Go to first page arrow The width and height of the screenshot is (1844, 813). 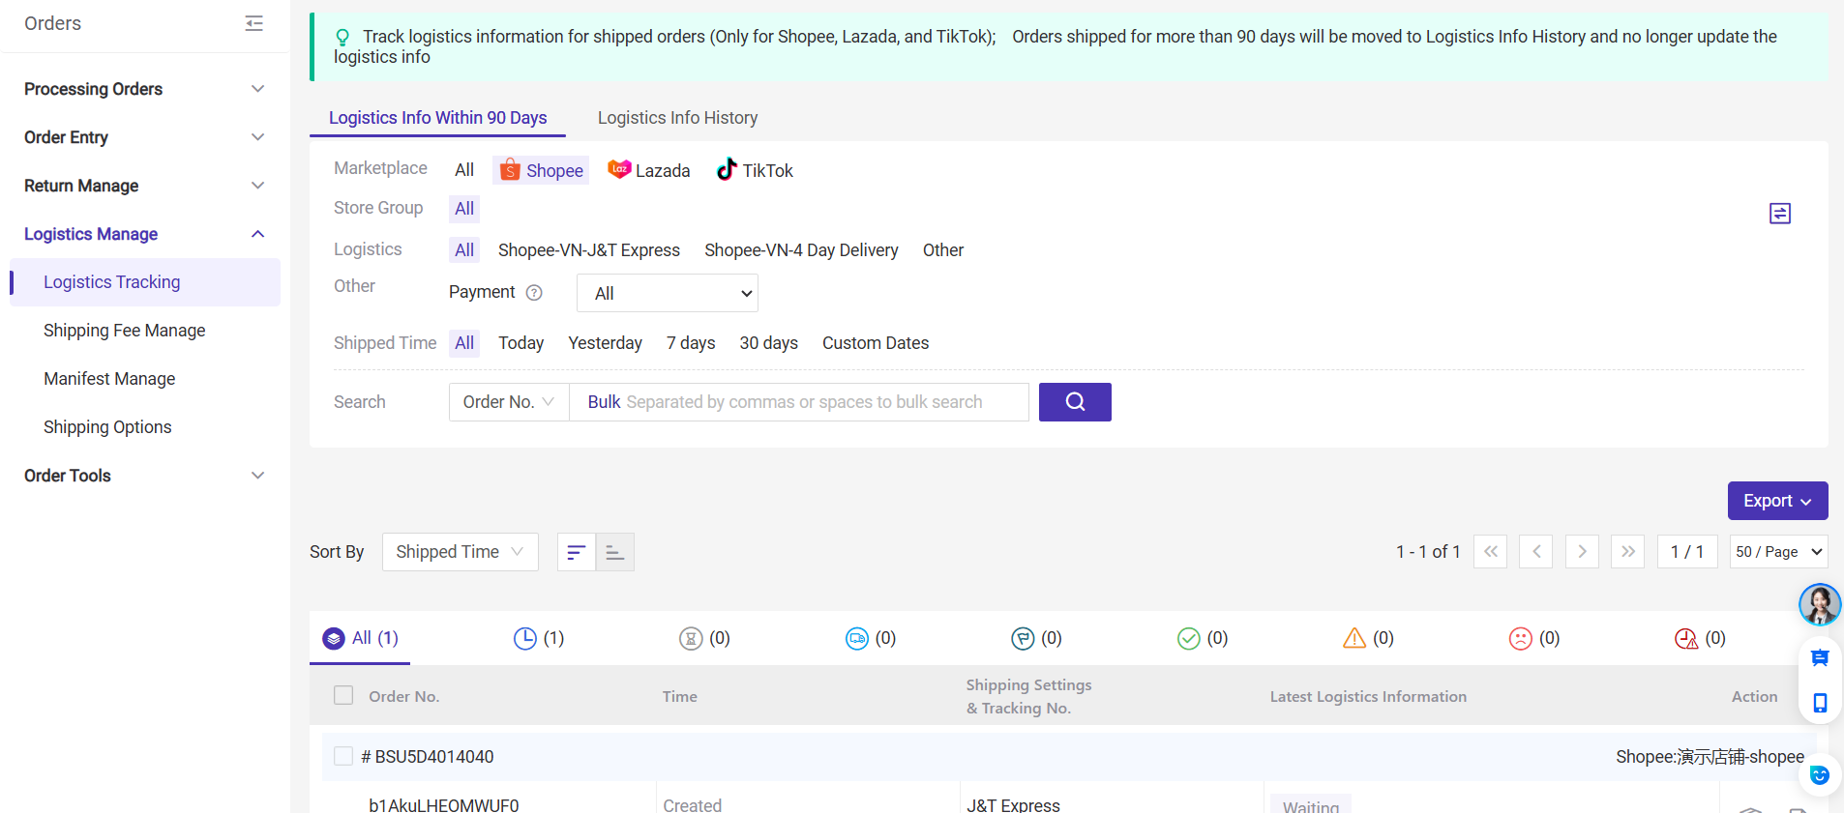(1491, 552)
